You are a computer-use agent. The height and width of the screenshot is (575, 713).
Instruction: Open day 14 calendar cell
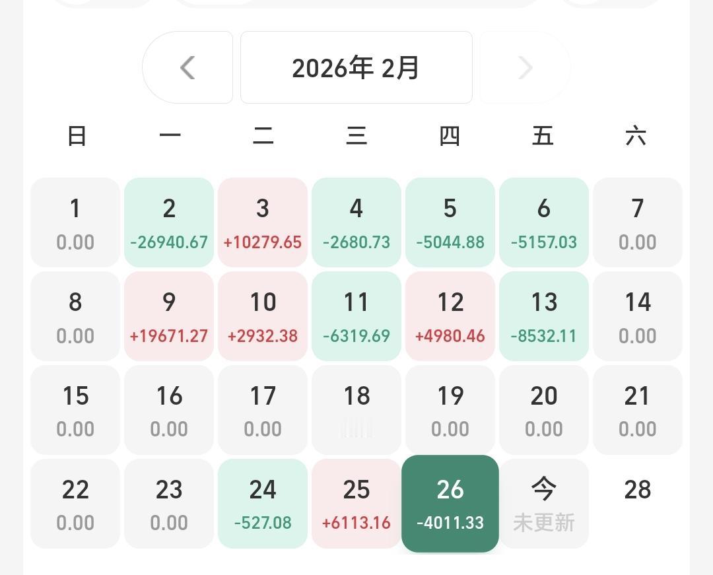pyautogui.click(x=638, y=316)
